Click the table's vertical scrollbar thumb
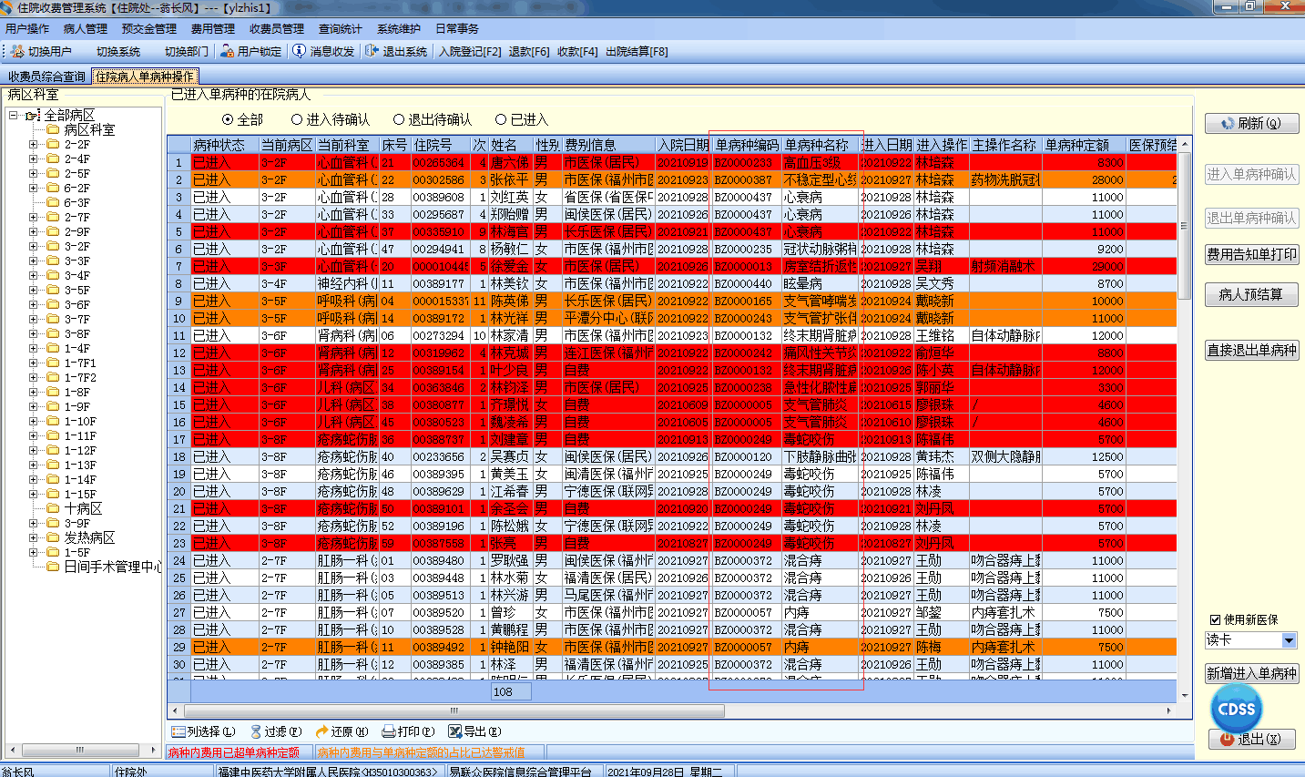 1185,225
